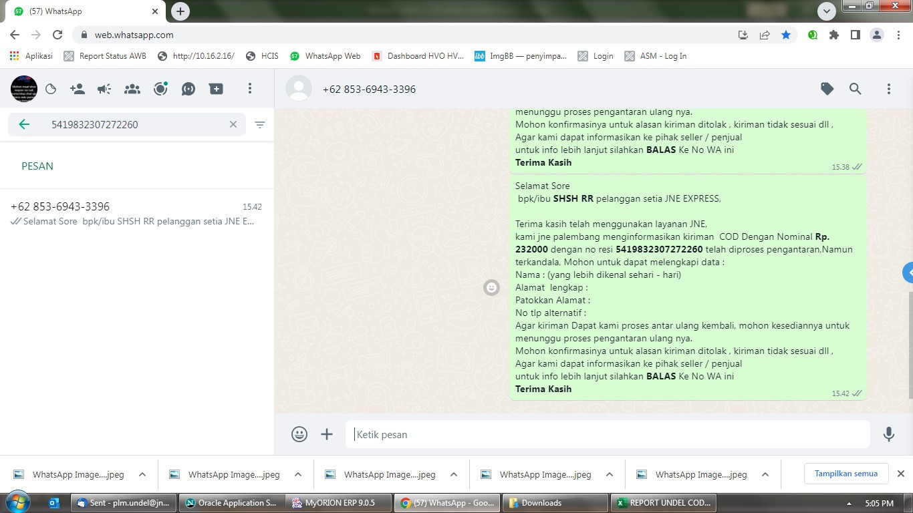Close the WhatsApp browser tab
913x513 pixels.
point(155,11)
